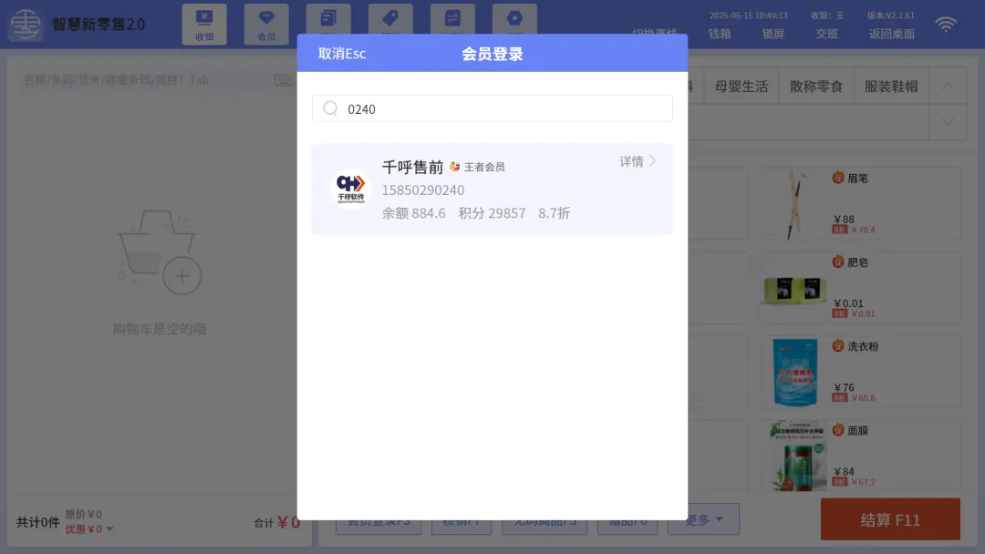Click the ¥84 price of 面膜
The height and width of the screenshot is (554, 985).
pyautogui.click(x=844, y=471)
